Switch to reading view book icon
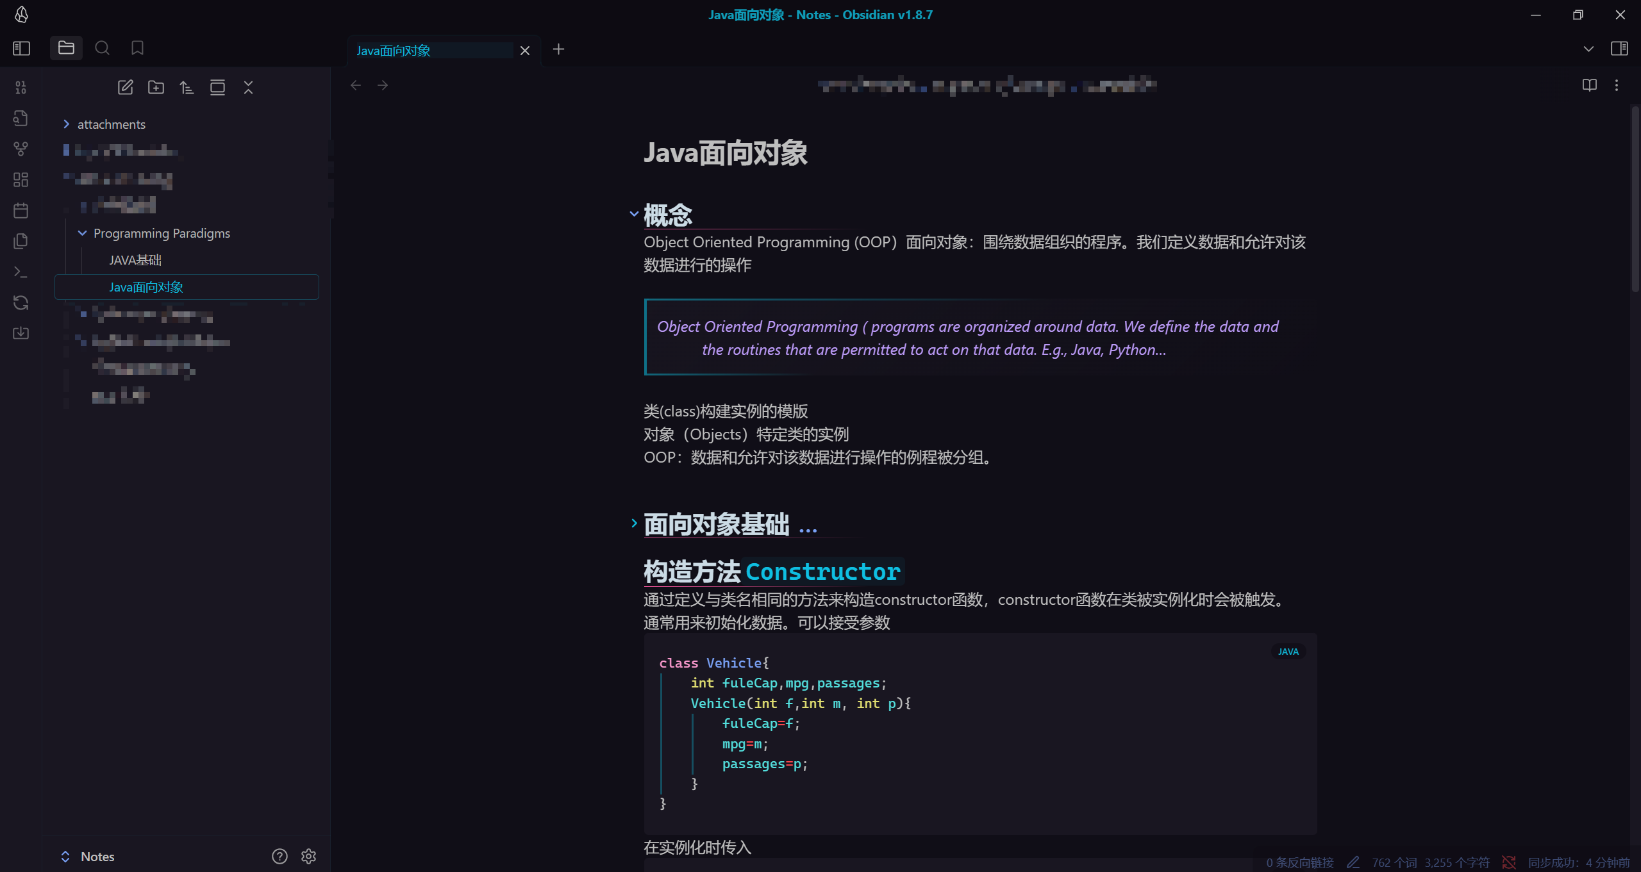Viewport: 1641px width, 872px height. coord(1590,85)
